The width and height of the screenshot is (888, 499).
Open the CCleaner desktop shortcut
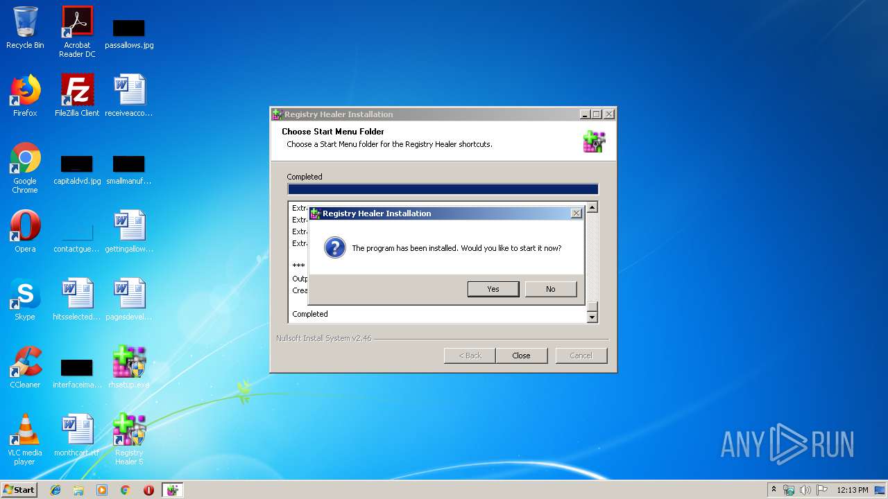click(x=25, y=367)
